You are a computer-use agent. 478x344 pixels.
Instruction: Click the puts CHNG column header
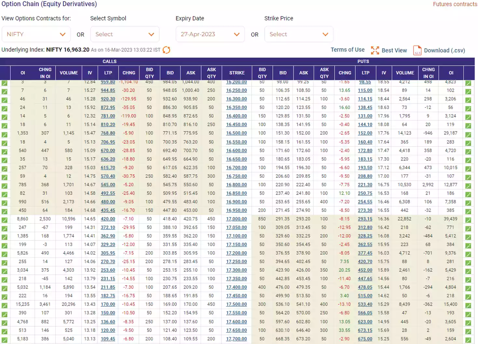pyautogui.click(x=345, y=73)
